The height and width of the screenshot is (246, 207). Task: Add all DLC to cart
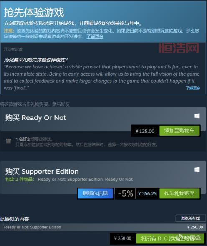coord(170,238)
